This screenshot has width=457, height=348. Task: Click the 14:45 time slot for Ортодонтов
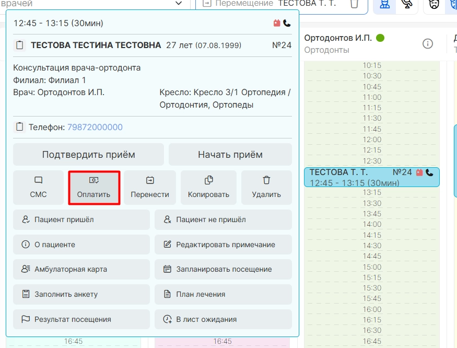[371, 256]
